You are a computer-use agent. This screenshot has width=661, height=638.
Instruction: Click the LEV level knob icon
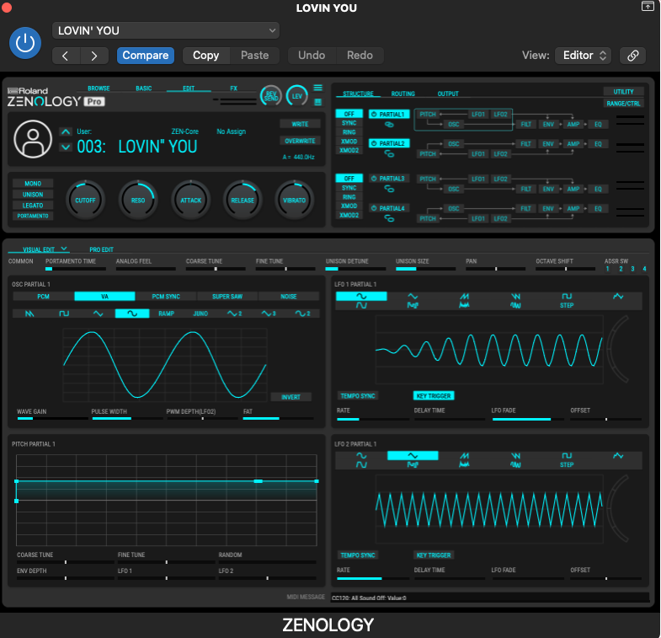pyautogui.click(x=296, y=96)
